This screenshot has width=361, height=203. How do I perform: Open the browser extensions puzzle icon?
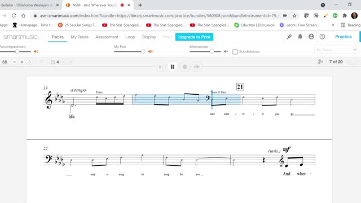point(345,16)
